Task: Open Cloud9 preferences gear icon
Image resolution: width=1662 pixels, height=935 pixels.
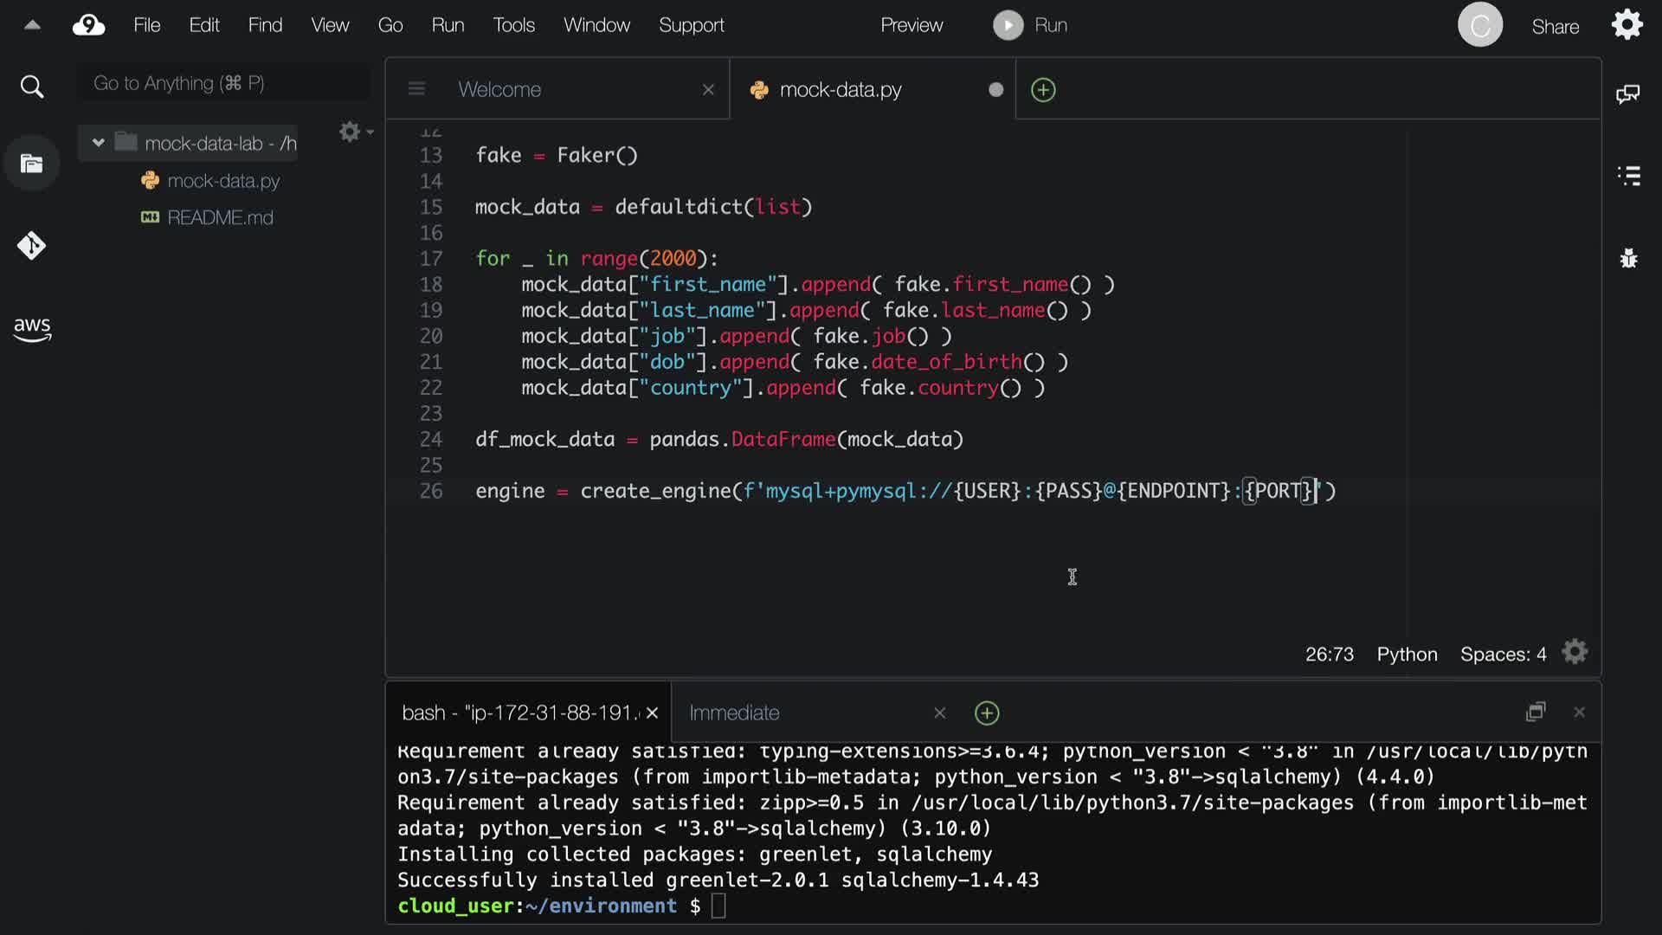Action: coord(1627,25)
